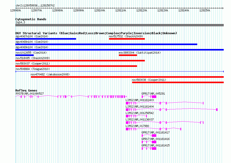
Task: Click the dgv4067n100 (Coe2014) blue gain bar
Action: (46, 39)
